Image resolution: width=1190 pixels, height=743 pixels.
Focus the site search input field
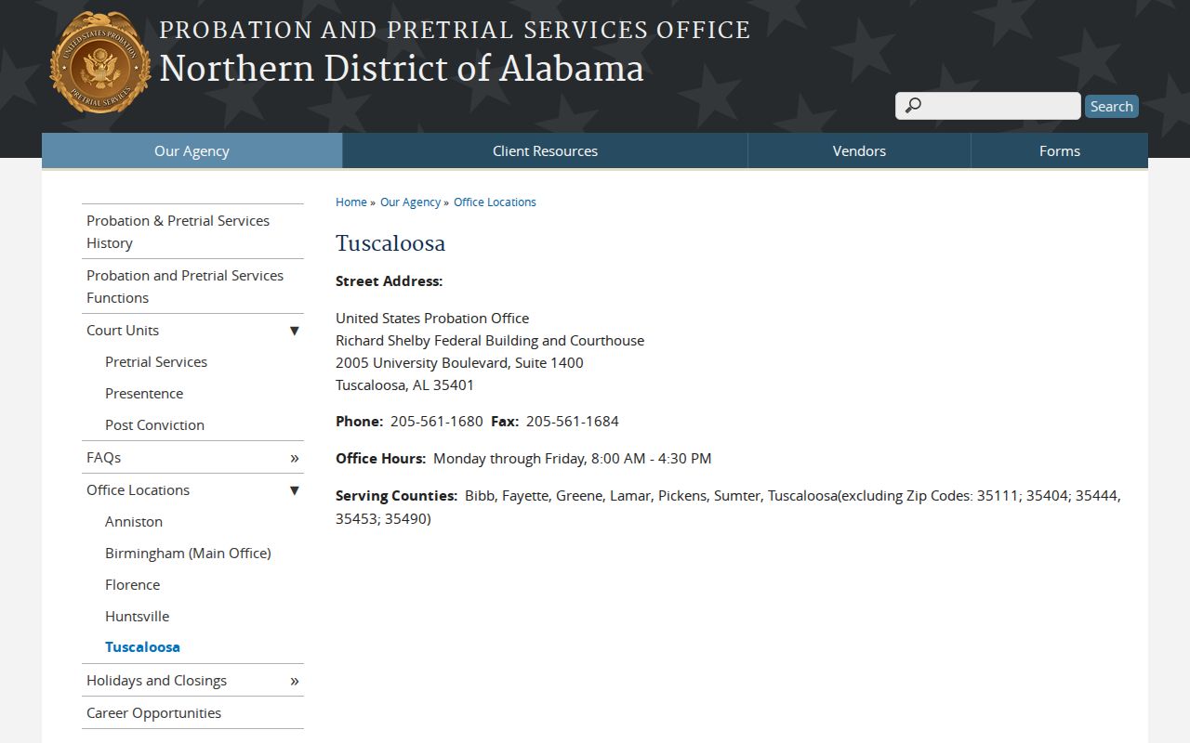987,106
